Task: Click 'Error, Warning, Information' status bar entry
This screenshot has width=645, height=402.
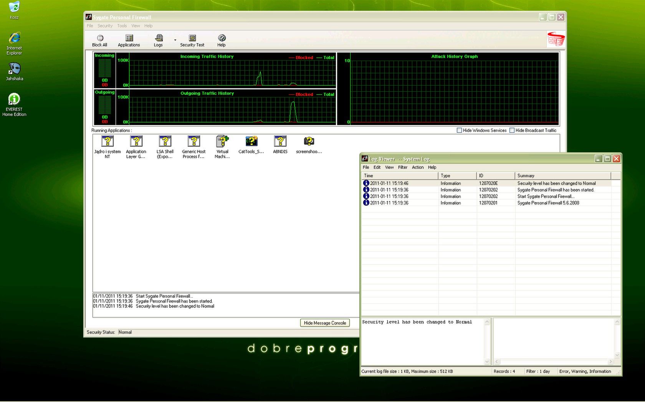Action: point(585,371)
